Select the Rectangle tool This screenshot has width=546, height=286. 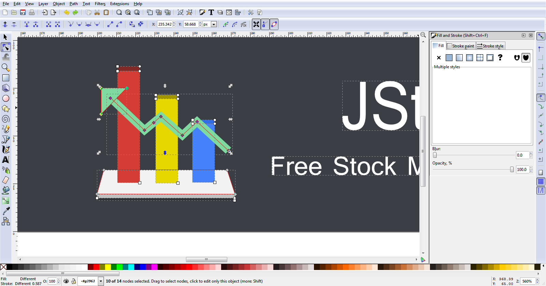point(5,78)
